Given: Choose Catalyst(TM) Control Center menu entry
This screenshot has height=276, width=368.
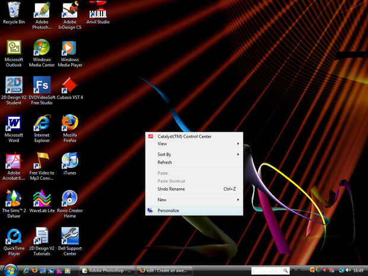Looking at the screenshot, I should 194,137.
